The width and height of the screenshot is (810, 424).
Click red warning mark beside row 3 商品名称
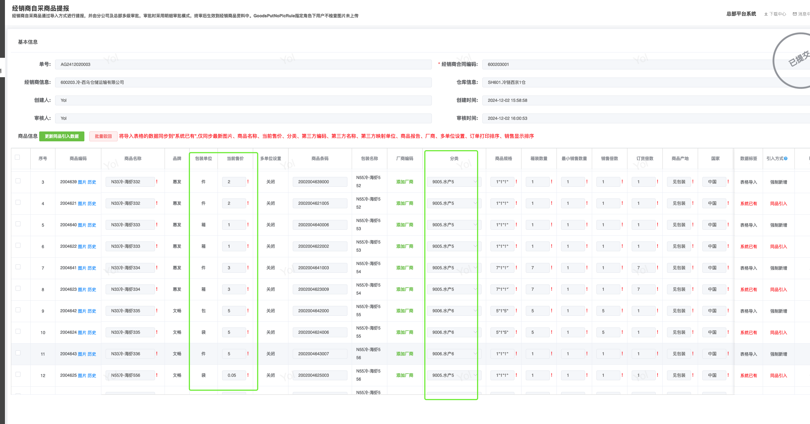click(157, 182)
